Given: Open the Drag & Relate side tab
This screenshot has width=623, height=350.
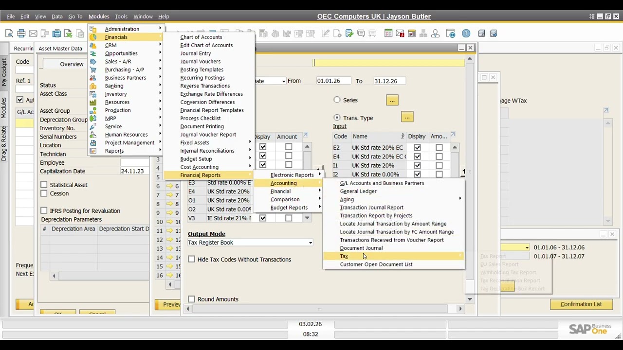Looking at the screenshot, I should [x=4, y=144].
